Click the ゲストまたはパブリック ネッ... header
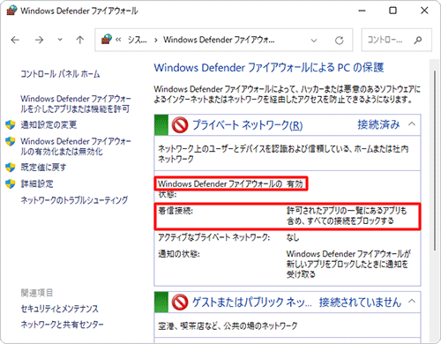441x344 pixels. 252,303
